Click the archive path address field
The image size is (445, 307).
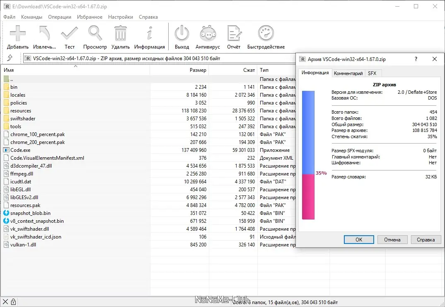(x=159, y=58)
